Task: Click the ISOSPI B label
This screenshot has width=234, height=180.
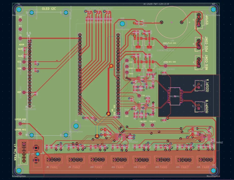Action: click(x=207, y=106)
